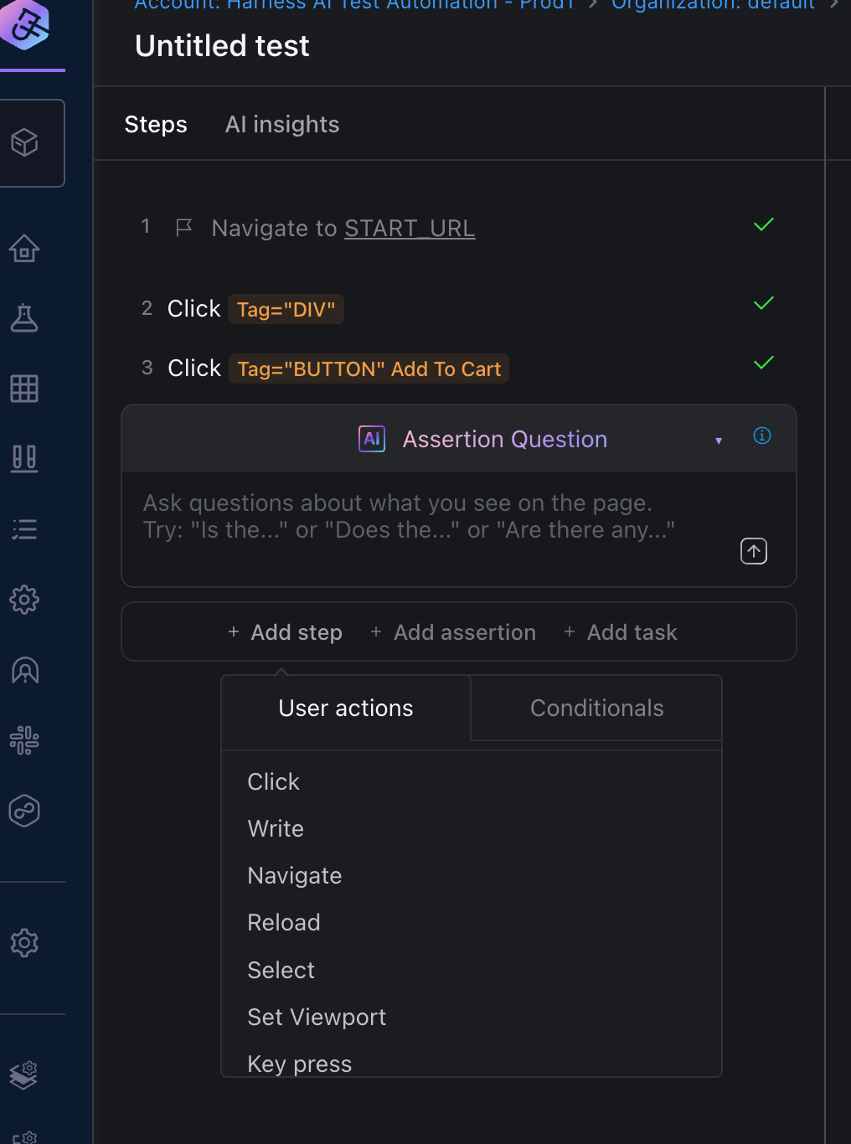Select the Home icon in the sidebar

coord(25,249)
